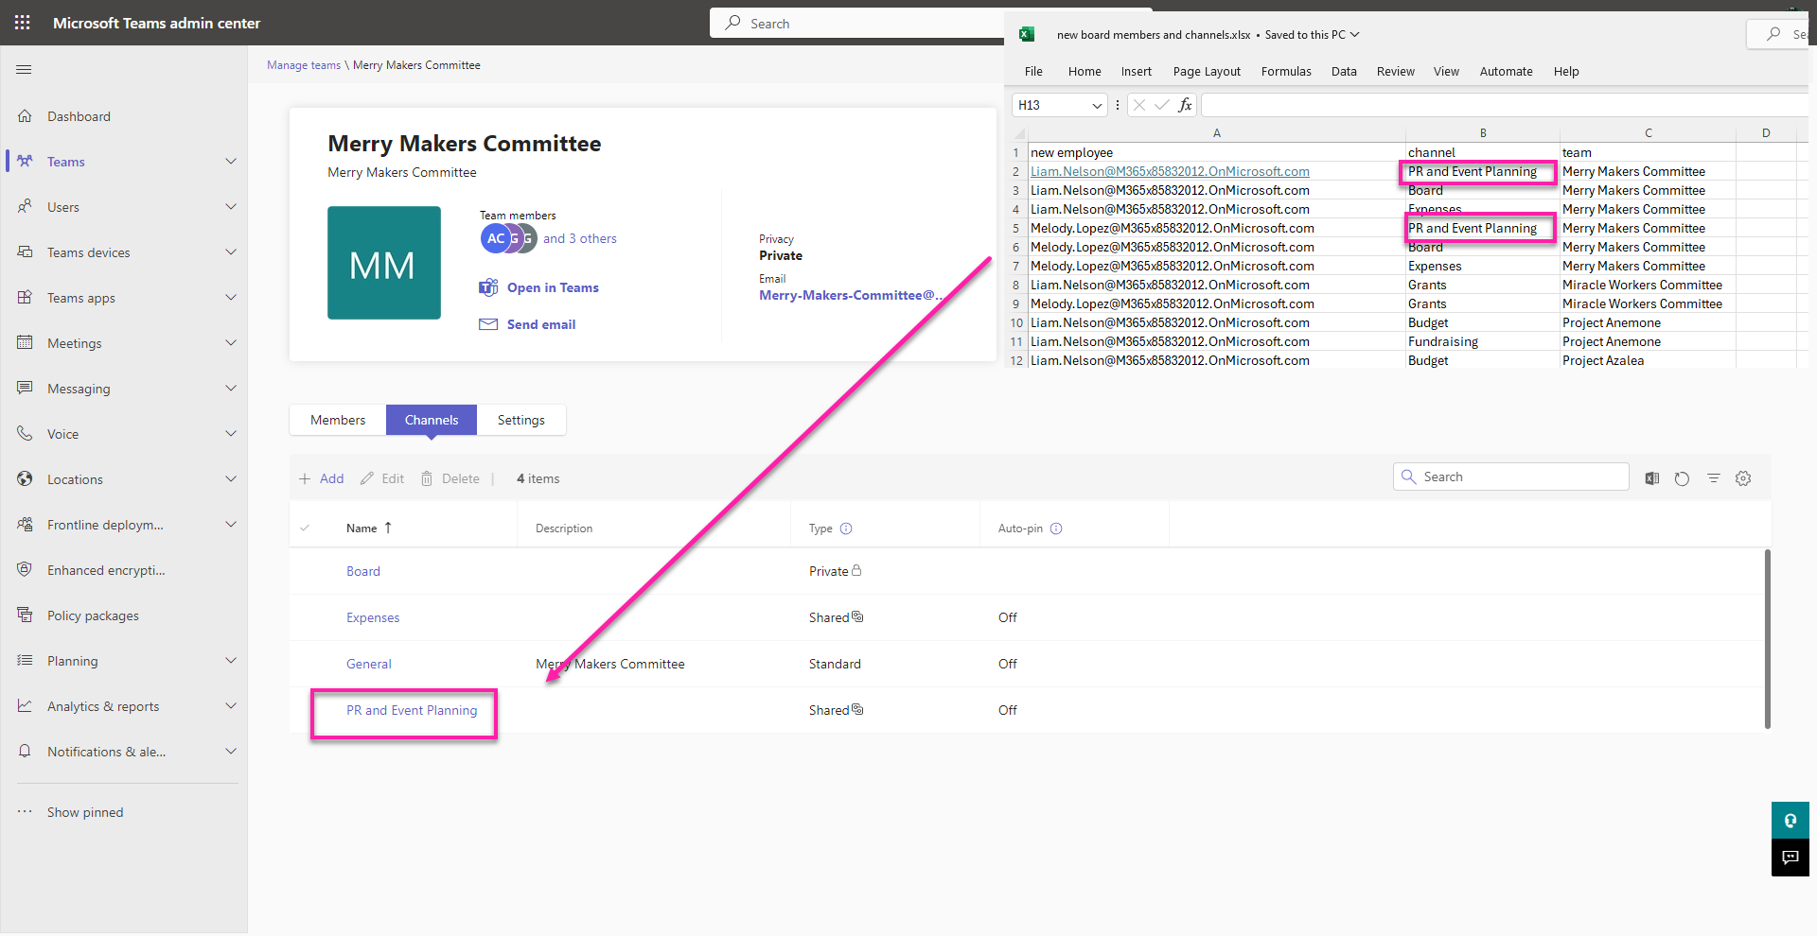Click the 'and 3 others' members link
Viewport: 1817px width, 936px height.
click(x=580, y=238)
